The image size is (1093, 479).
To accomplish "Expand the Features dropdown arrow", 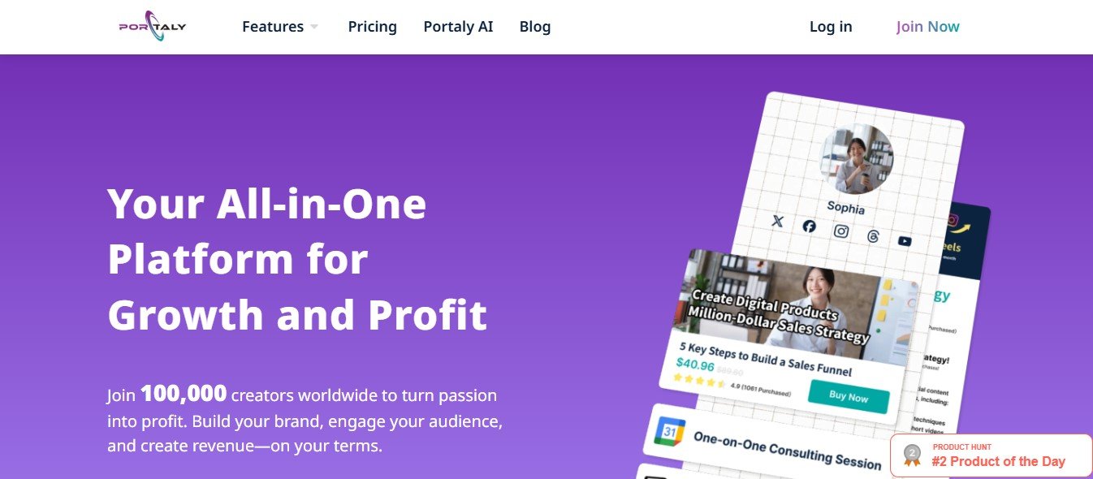I will pos(314,27).
